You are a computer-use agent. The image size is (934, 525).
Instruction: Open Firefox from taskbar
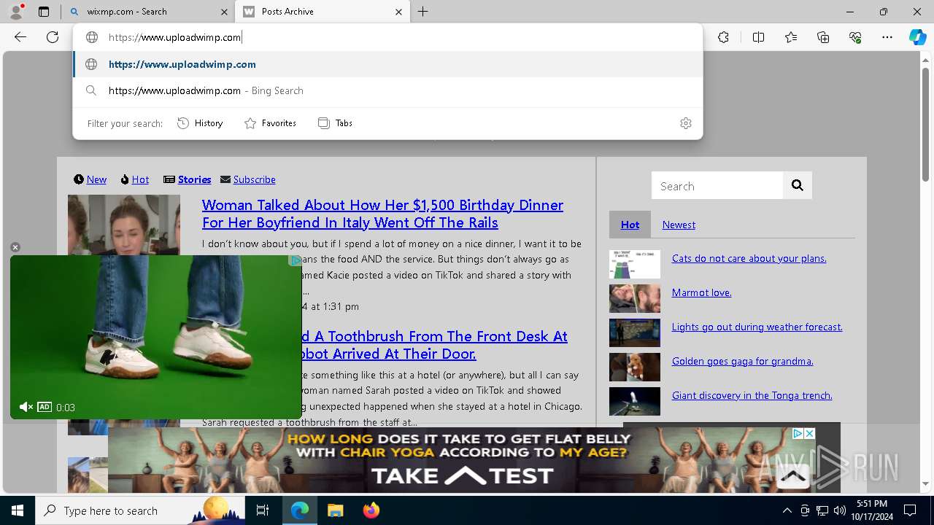point(371,510)
